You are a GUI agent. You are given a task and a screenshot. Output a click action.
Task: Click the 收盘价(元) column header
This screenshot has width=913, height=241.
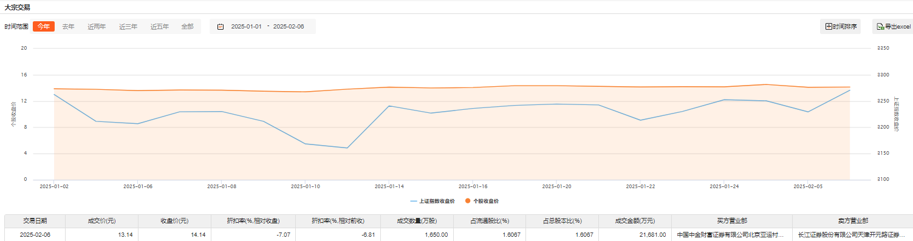click(x=174, y=221)
